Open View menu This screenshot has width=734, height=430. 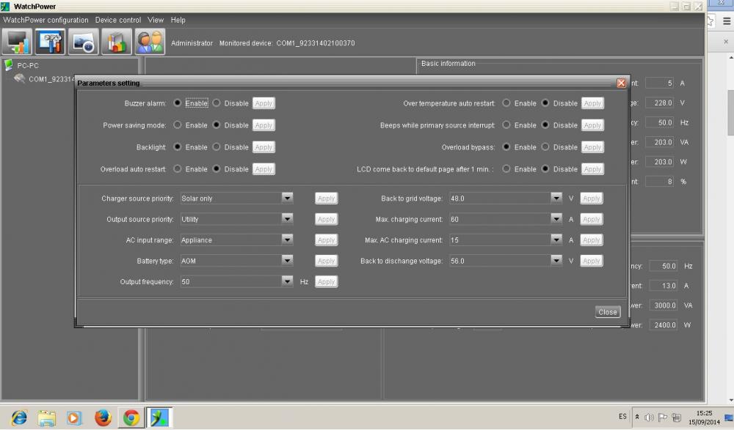coord(156,20)
